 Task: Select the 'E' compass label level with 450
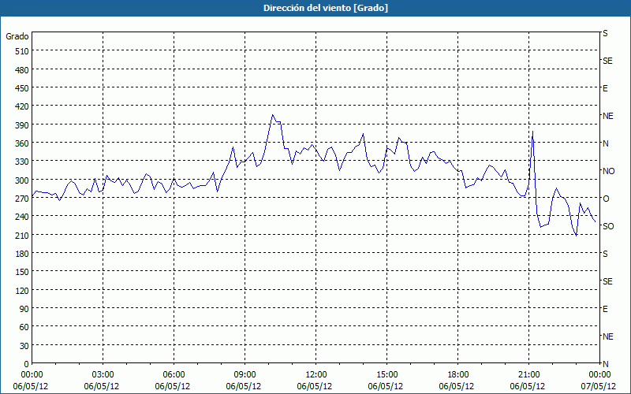coord(605,88)
